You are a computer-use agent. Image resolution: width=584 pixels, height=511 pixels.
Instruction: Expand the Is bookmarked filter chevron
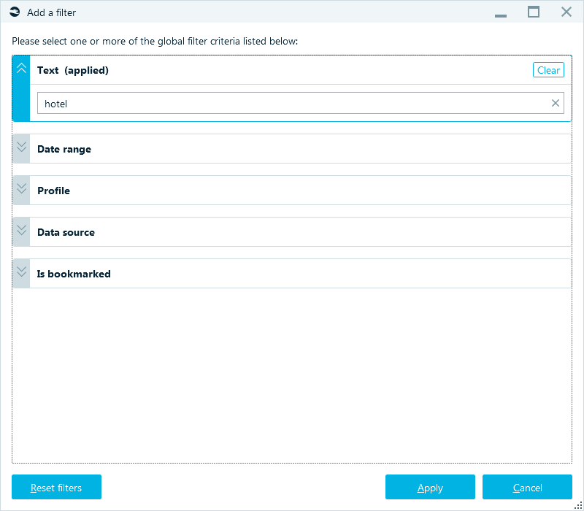pyautogui.click(x=21, y=272)
